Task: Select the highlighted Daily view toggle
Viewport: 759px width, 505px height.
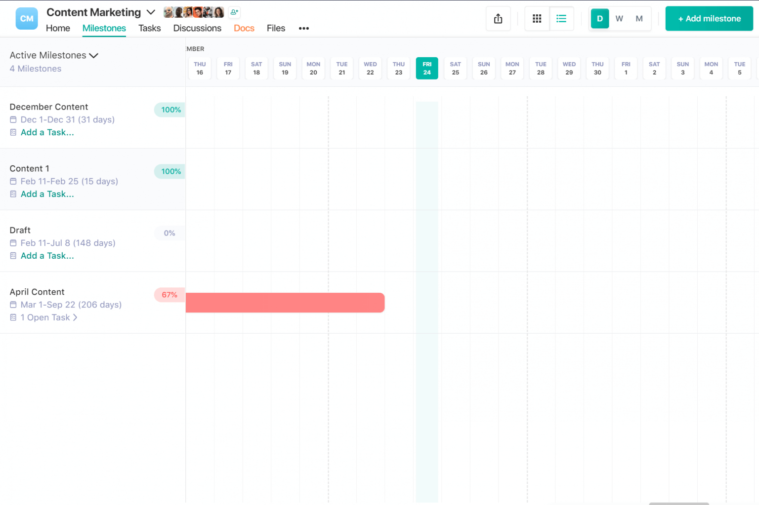Action: coord(599,18)
